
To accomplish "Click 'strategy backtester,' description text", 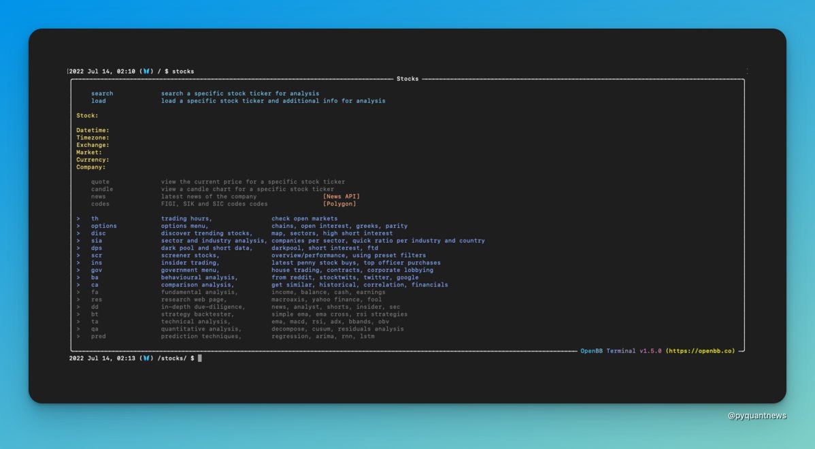I will [x=197, y=314].
